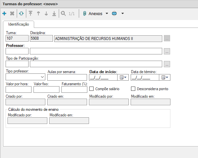Click the Professor lookup ellipsis button

pos(167,51)
